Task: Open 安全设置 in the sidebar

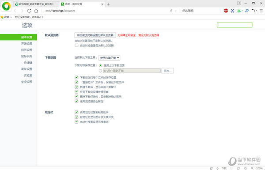Action: point(26,82)
